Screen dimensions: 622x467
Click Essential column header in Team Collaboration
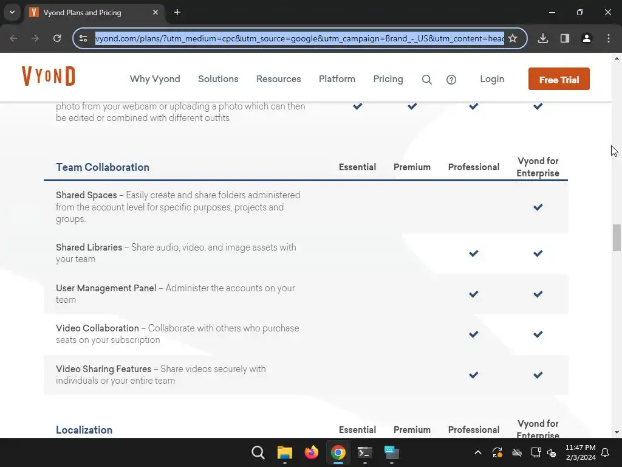click(357, 167)
